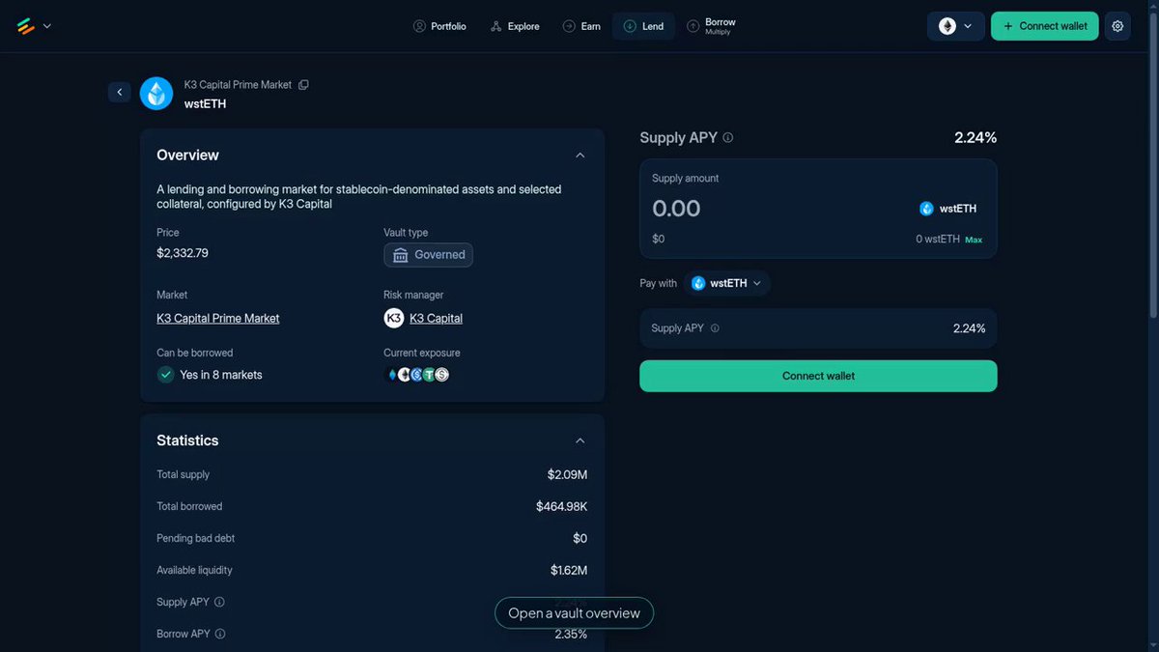
Task: Select the Lend tab
Action: (644, 26)
